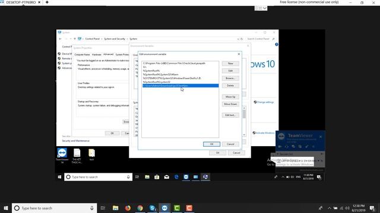Delete the selected path entry

pyautogui.click(x=230, y=85)
